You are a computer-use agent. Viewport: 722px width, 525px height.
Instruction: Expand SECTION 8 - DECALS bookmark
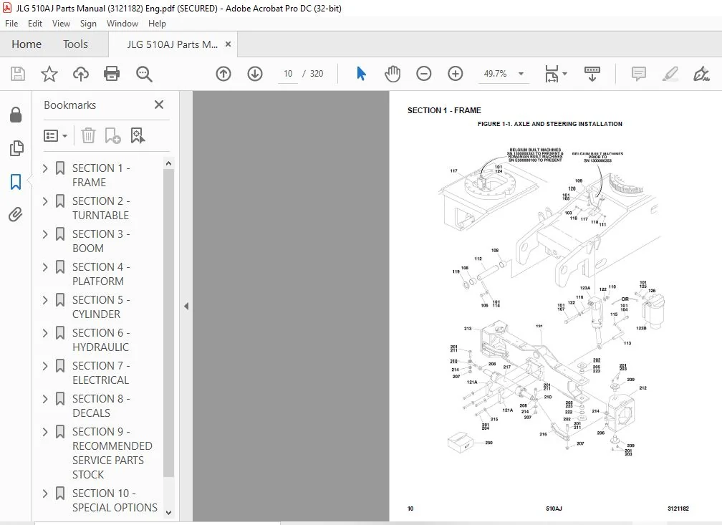pos(45,399)
